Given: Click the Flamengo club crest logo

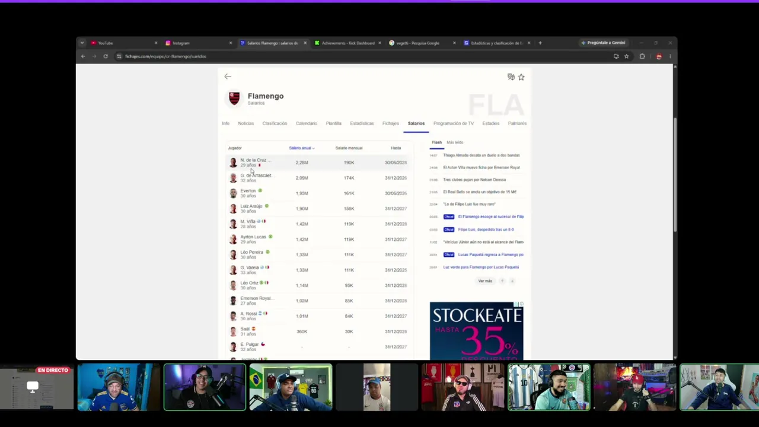Looking at the screenshot, I should pos(234,98).
